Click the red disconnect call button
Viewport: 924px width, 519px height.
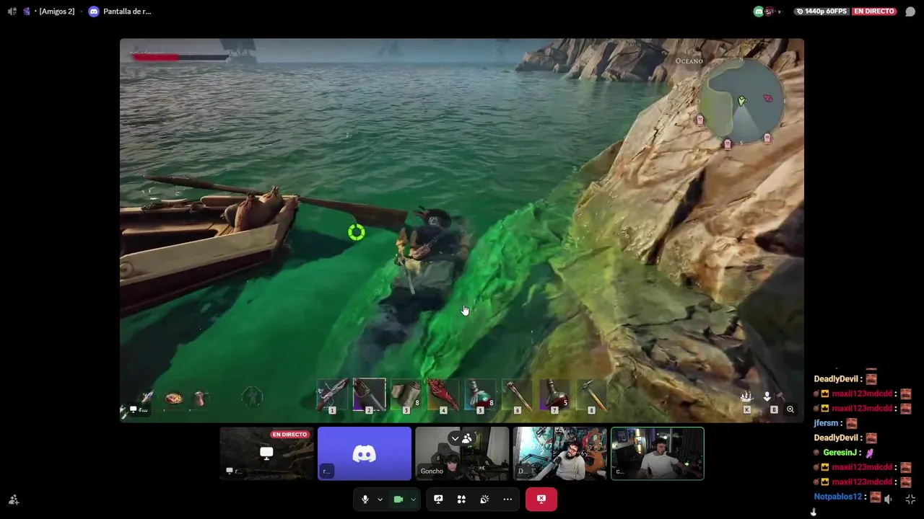541,499
